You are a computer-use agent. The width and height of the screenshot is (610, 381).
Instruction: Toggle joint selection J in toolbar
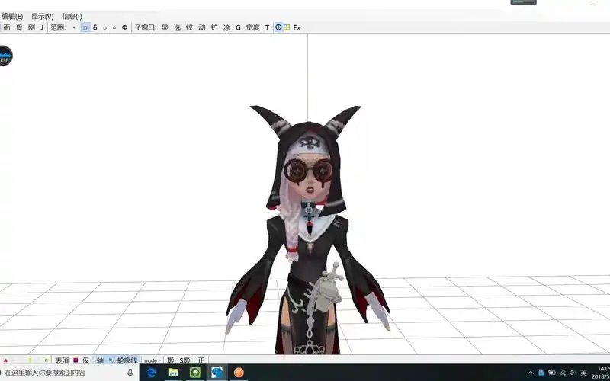tap(42, 27)
